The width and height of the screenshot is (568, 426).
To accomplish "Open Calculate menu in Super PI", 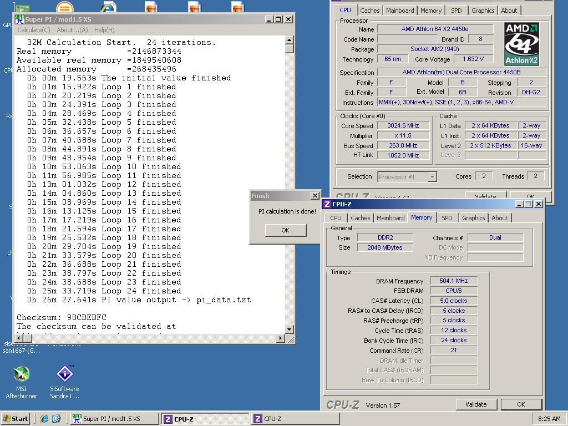I will pos(34,30).
